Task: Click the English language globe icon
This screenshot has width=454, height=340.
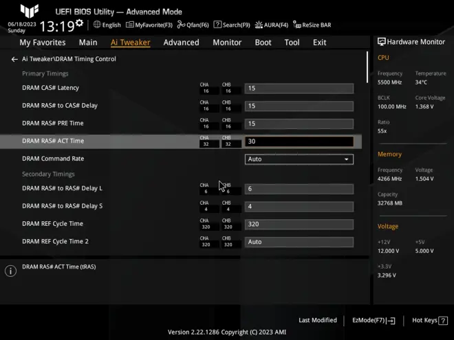Action: 97,25
